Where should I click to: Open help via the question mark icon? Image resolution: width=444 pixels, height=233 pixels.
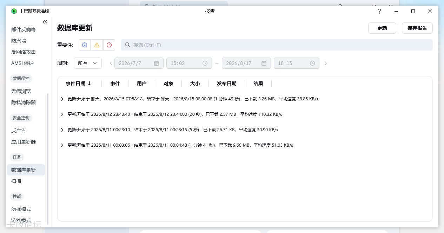379,11
